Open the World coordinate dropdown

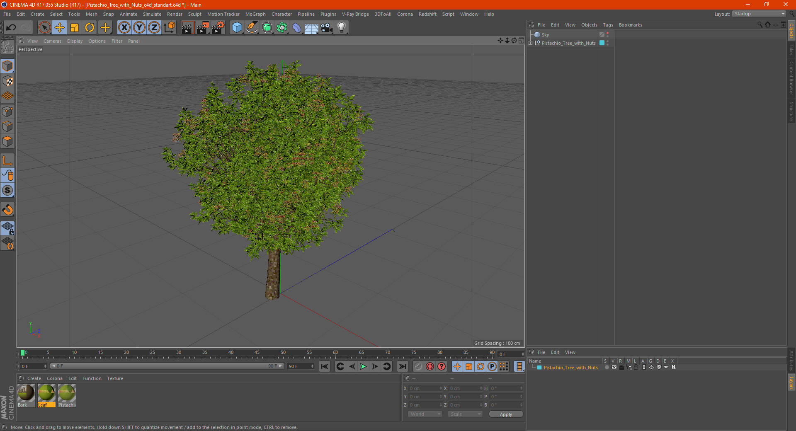(x=425, y=414)
